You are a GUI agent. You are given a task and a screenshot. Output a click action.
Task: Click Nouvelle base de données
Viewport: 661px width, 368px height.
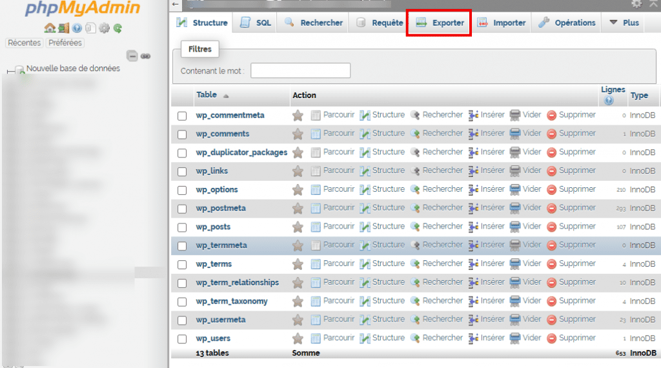pyautogui.click(x=73, y=68)
